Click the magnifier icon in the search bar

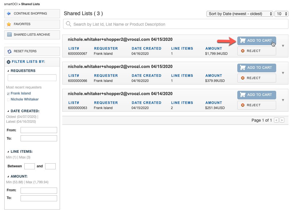pos(68,24)
